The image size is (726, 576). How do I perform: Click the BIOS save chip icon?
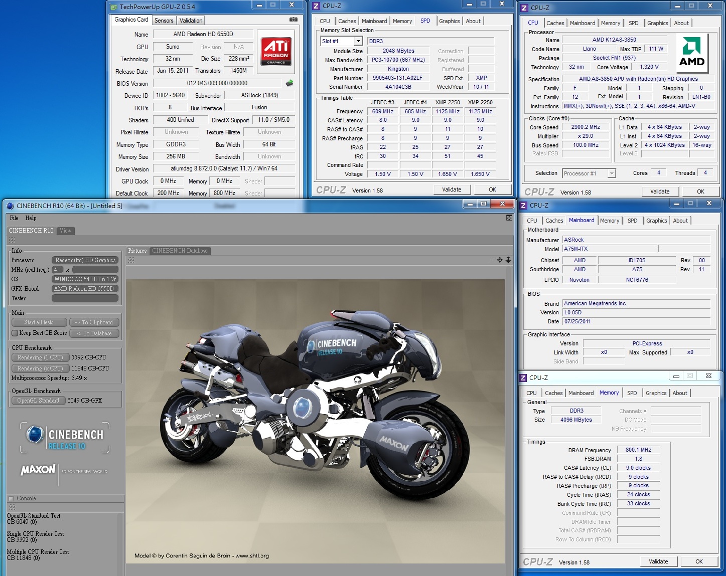coord(289,83)
